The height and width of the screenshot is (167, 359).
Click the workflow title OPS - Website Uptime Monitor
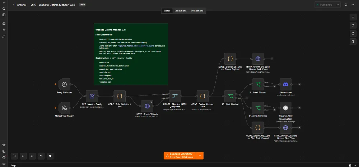53,5
